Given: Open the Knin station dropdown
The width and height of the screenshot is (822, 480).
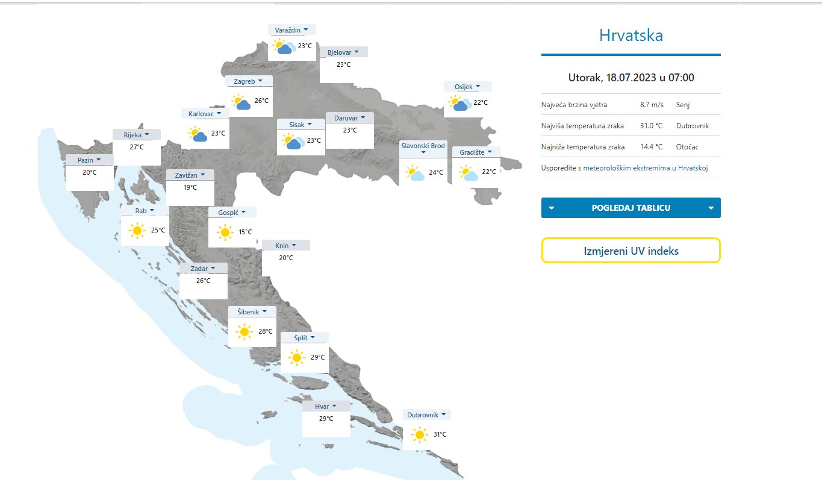Looking at the screenshot, I should click(285, 246).
